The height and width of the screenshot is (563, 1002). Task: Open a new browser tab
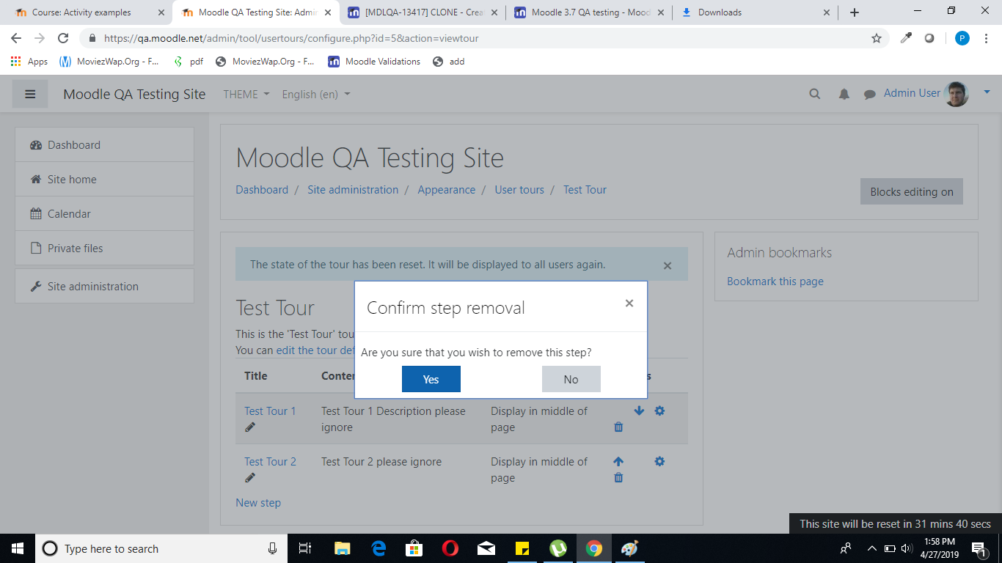(855, 12)
